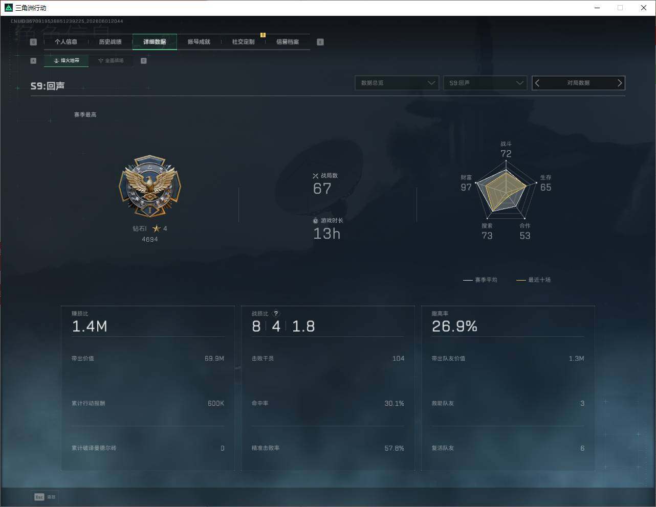Viewport: 656px width, 507px height.
Task: Click the yellow notification badge on 社交定制
Action: click(263, 35)
